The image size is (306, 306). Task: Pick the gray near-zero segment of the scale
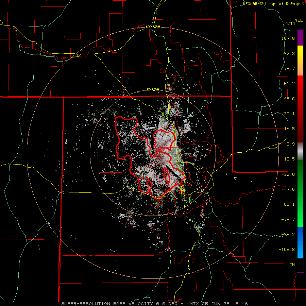300,151
